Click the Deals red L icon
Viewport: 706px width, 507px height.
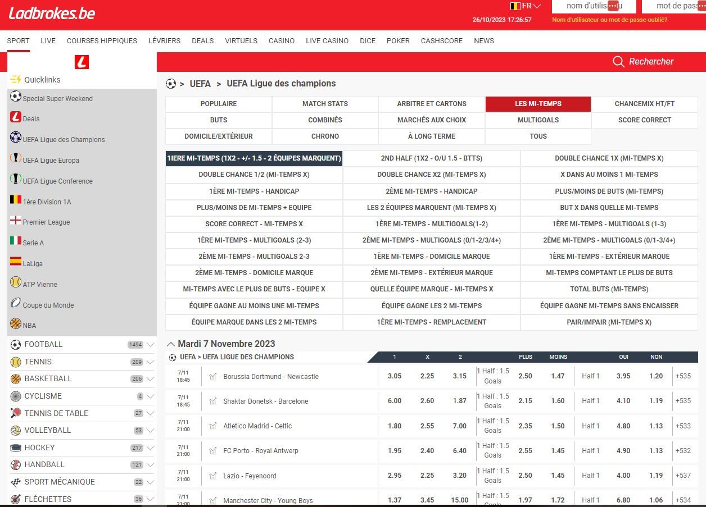point(16,117)
